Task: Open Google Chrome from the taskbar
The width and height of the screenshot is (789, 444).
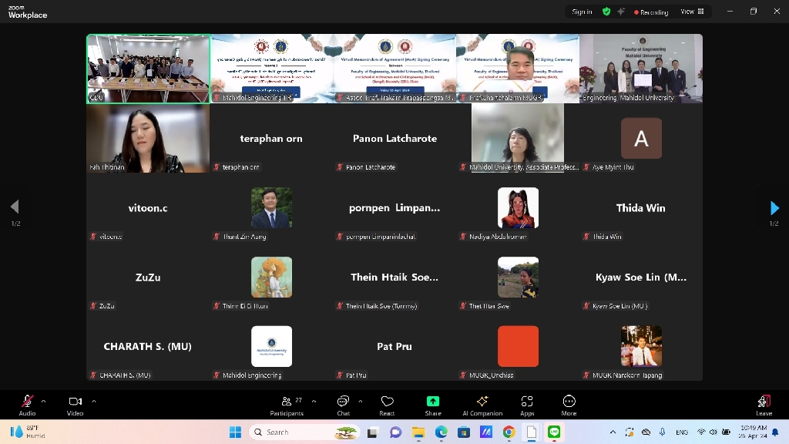Action: (x=509, y=432)
